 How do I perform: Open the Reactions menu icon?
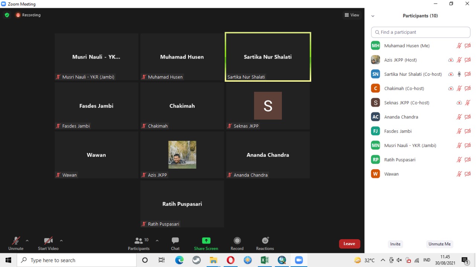[x=265, y=241]
